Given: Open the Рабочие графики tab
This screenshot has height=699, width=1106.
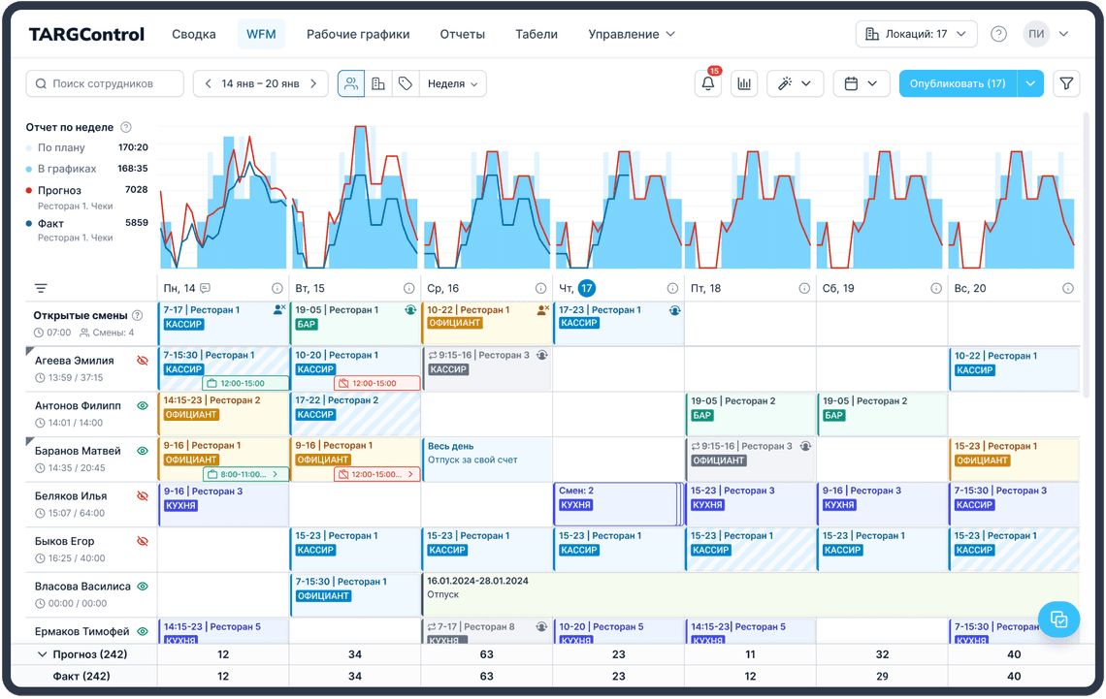Looking at the screenshot, I should pyautogui.click(x=358, y=34).
